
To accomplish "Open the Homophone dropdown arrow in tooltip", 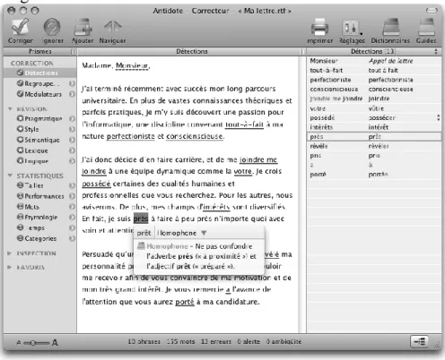I will (204, 233).
